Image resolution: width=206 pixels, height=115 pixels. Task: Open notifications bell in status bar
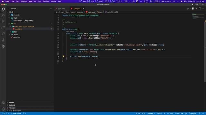pos(203,114)
